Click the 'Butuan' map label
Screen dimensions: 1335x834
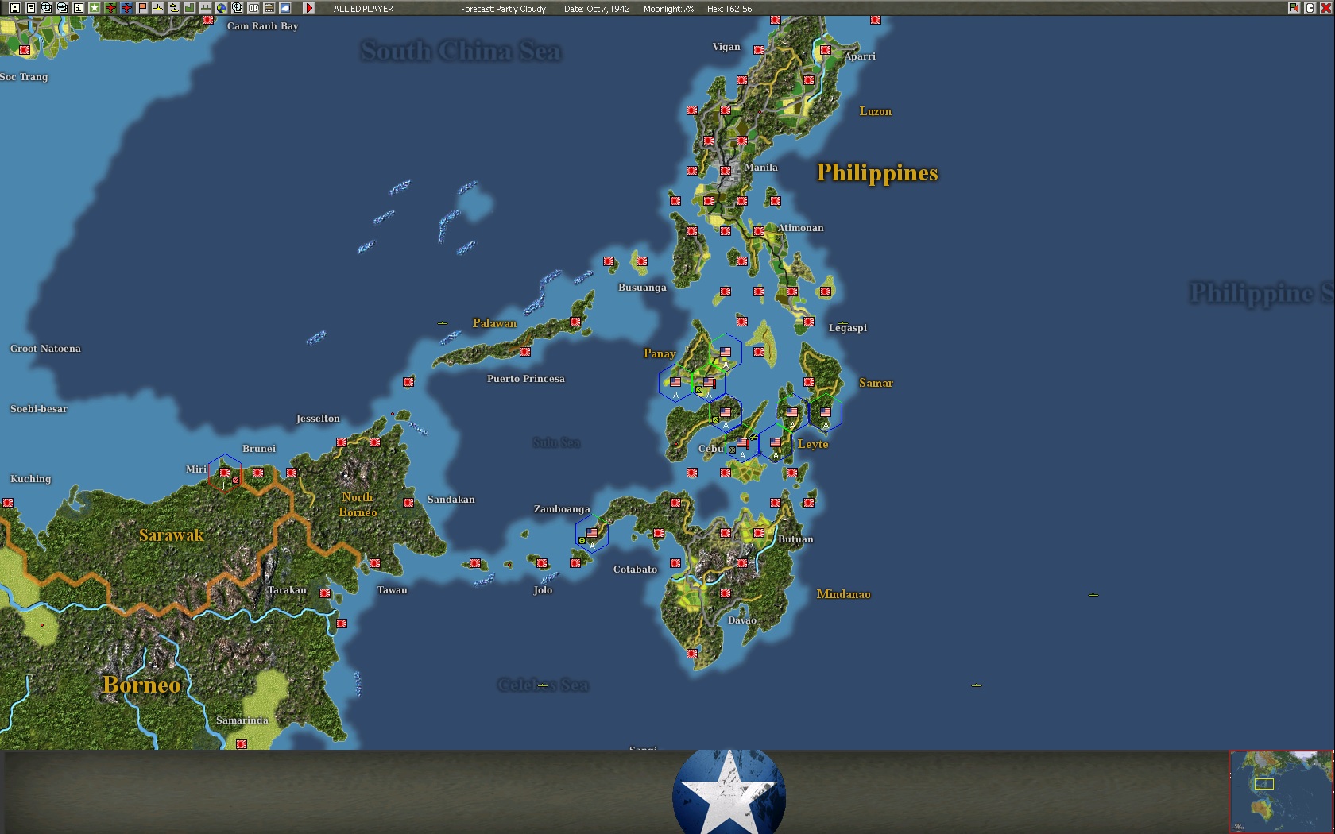(795, 539)
